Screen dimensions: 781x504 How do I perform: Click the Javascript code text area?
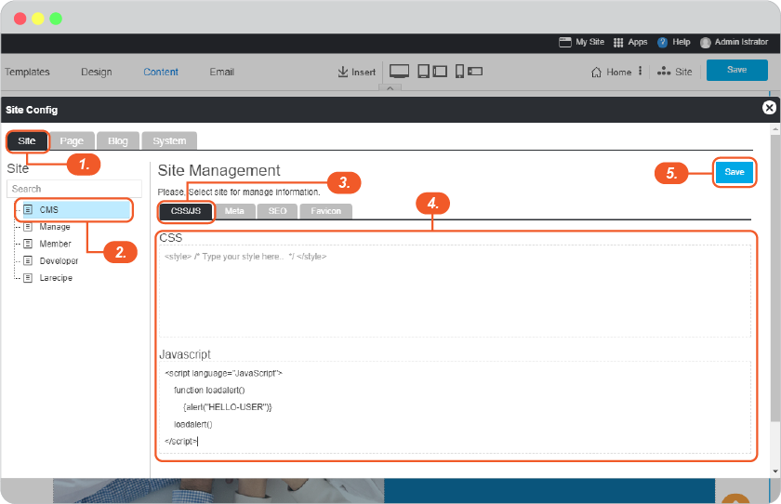[455, 407]
